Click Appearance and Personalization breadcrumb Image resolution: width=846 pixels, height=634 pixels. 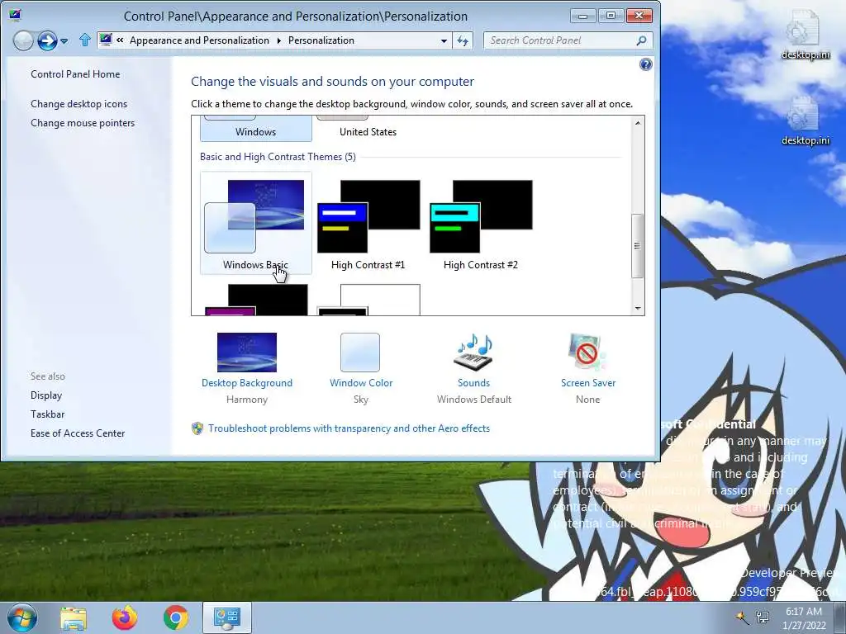pos(199,40)
